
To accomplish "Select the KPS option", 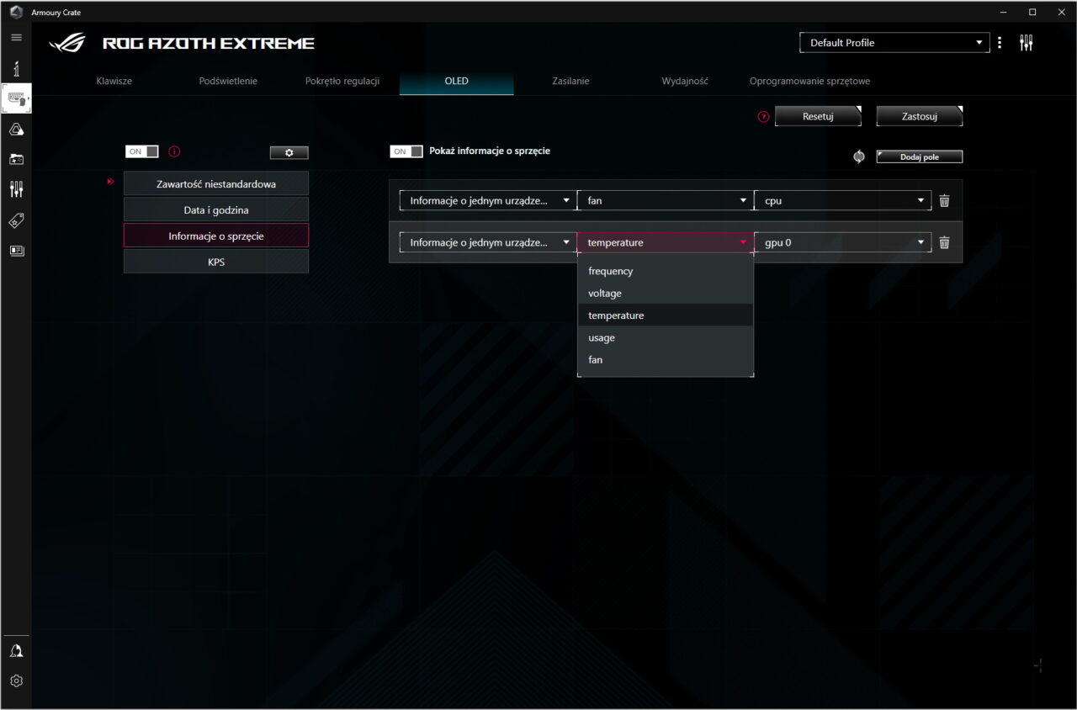I will click(x=216, y=262).
